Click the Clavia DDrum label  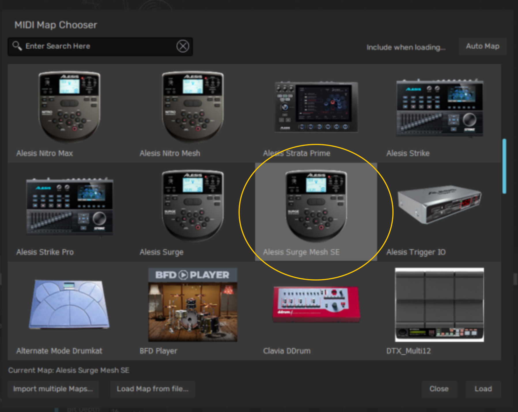[x=287, y=351]
